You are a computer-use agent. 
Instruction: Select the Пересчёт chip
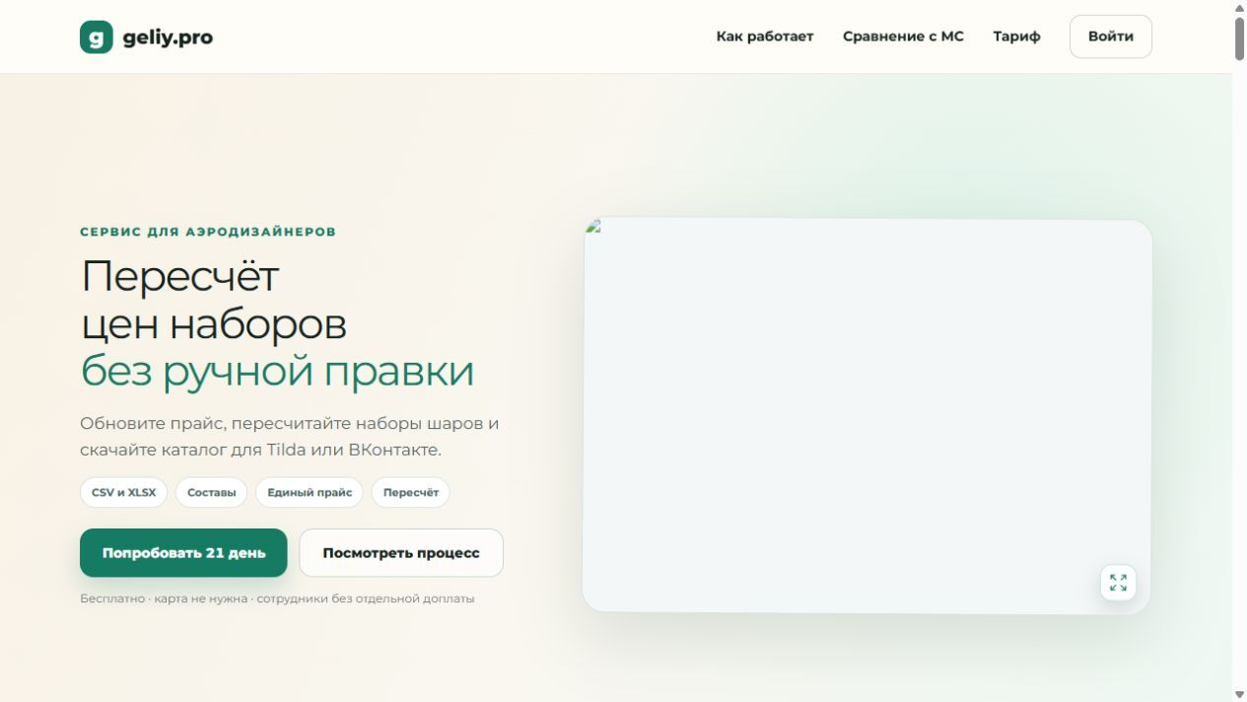(x=411, y=493)
